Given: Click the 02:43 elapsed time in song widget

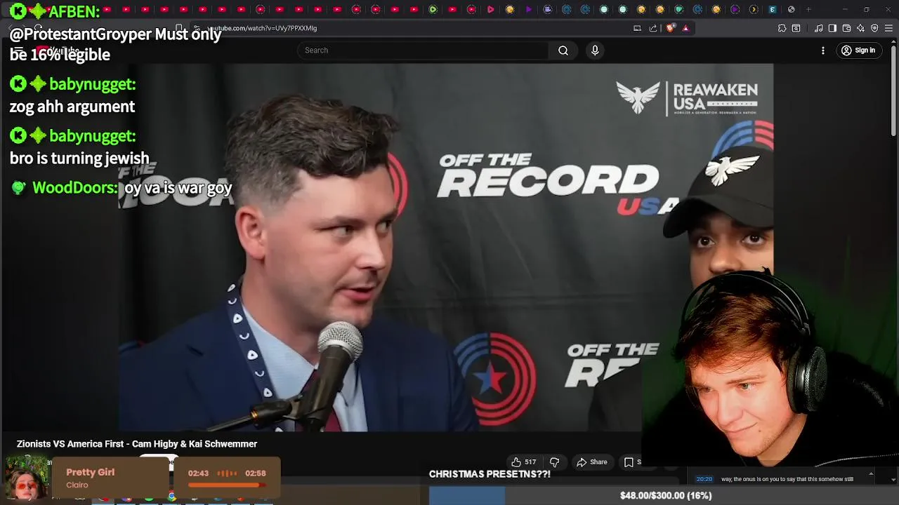Looking at the screenshot, I should (x=198, y=473).
